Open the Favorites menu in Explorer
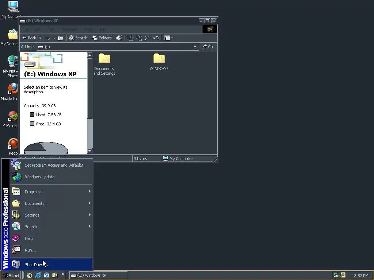This screenshot has height=280, width=374. [x=69, y=29]
